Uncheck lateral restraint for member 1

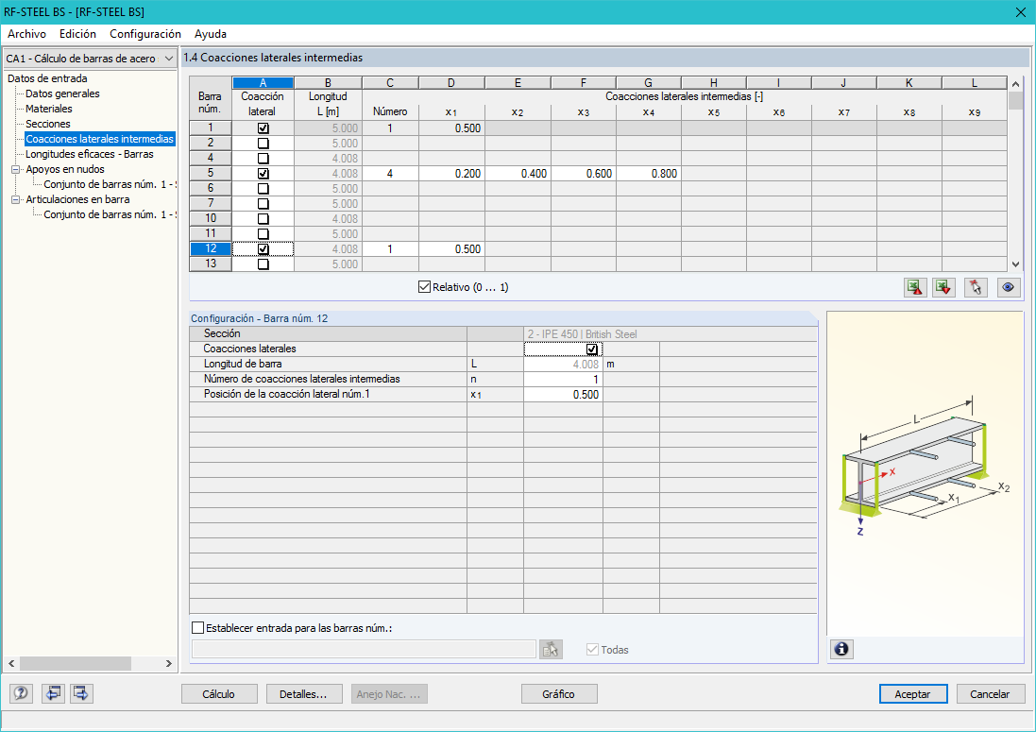coord(263,128)
